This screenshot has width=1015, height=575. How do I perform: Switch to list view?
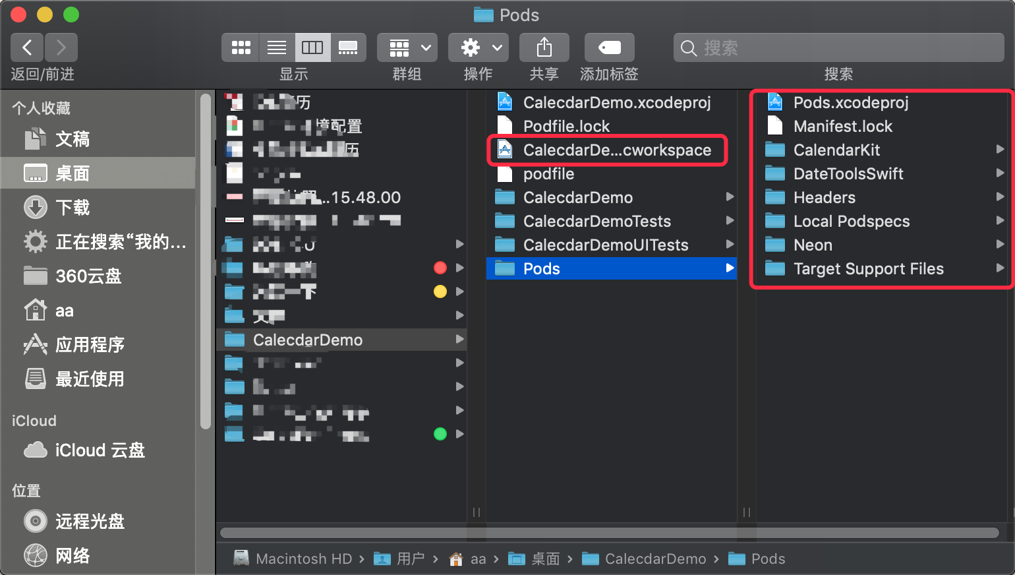(277, 47)
